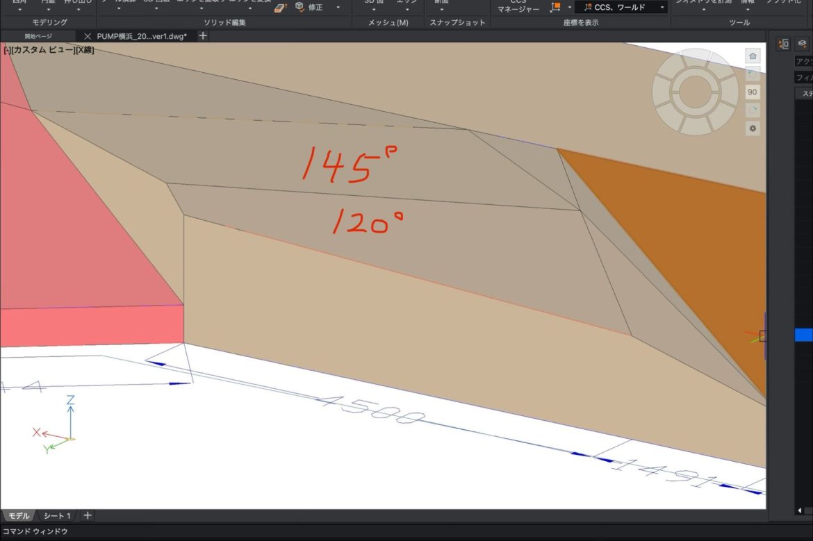Click the rotate view icon below the 90 button
The image size is (813, 541).
coord(753,110)
